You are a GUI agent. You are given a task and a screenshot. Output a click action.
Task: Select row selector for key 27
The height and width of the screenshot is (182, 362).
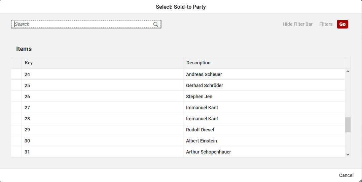16,108
